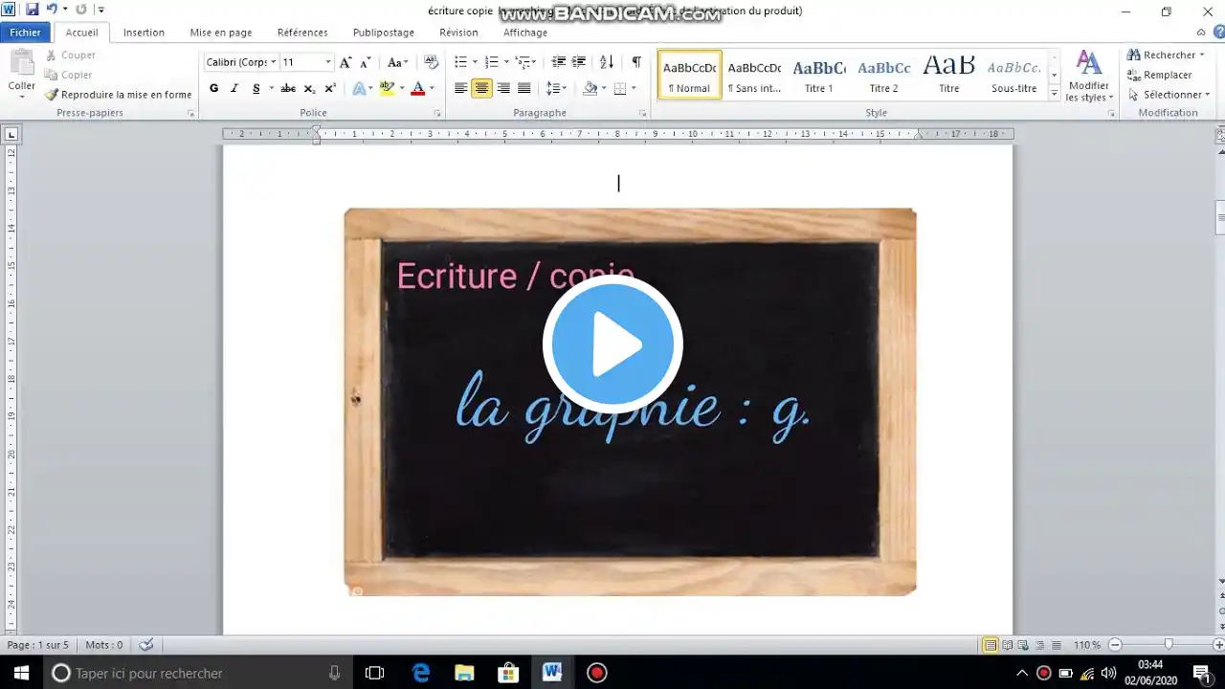Save the document with the floppy disk icon
1225x689 pixels.
(33, 10)
